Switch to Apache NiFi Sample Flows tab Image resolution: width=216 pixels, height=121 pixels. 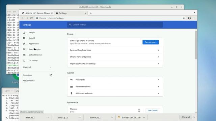pos(37,13)
